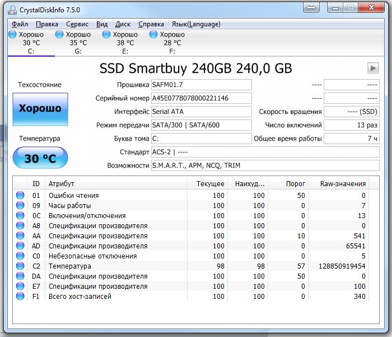Screen dimensions: 392x337
Task: Open the Язык(Language) menu
Action: [x=196, y=24]
